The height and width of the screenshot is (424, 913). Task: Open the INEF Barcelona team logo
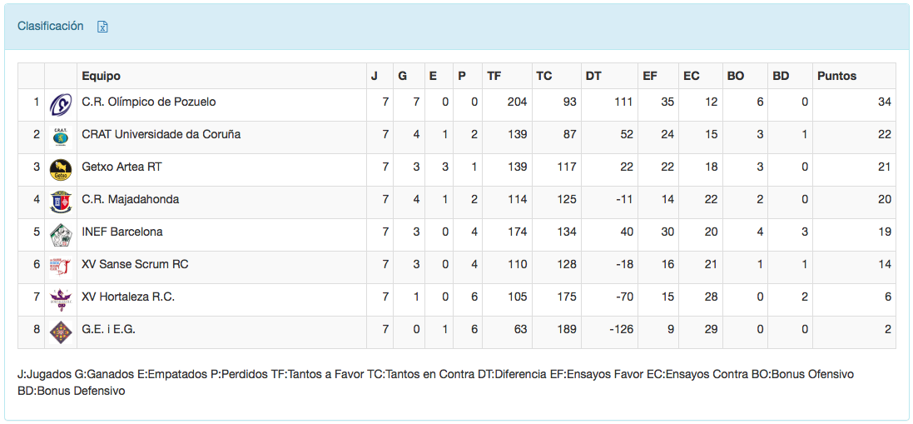coord(61,234)
